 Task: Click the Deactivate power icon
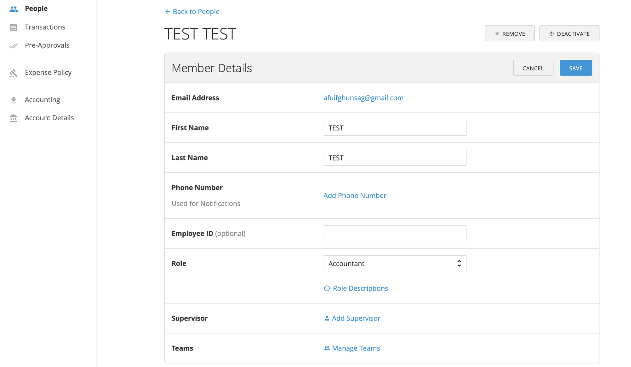coord(551,33)
